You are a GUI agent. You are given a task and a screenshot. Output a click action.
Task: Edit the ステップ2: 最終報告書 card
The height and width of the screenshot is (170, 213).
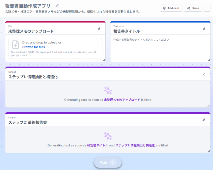coord(204,120)
